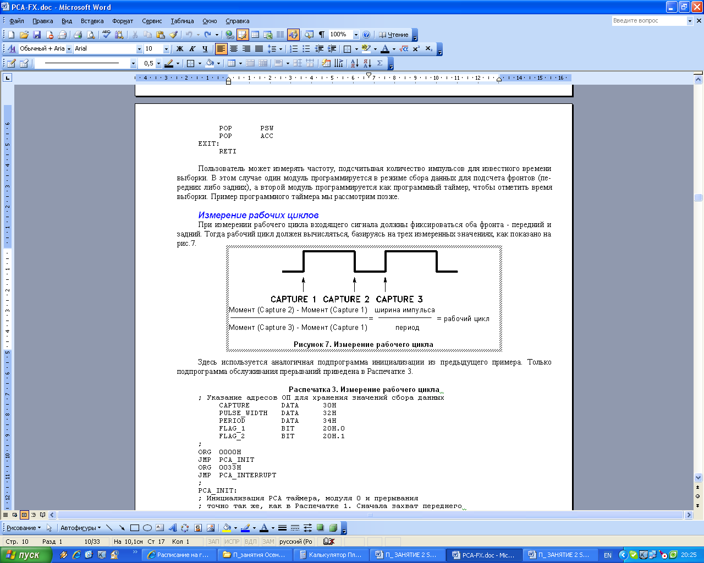Toggle justified text alignment
This screenshot has width=704, height=563.
click(259, 49)
